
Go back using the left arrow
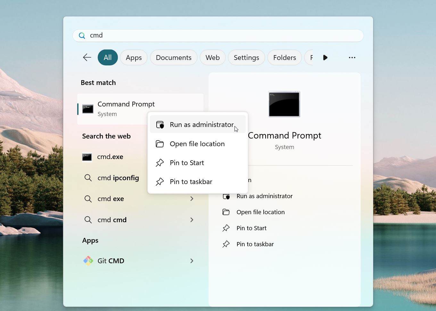[x=87, y=57]
